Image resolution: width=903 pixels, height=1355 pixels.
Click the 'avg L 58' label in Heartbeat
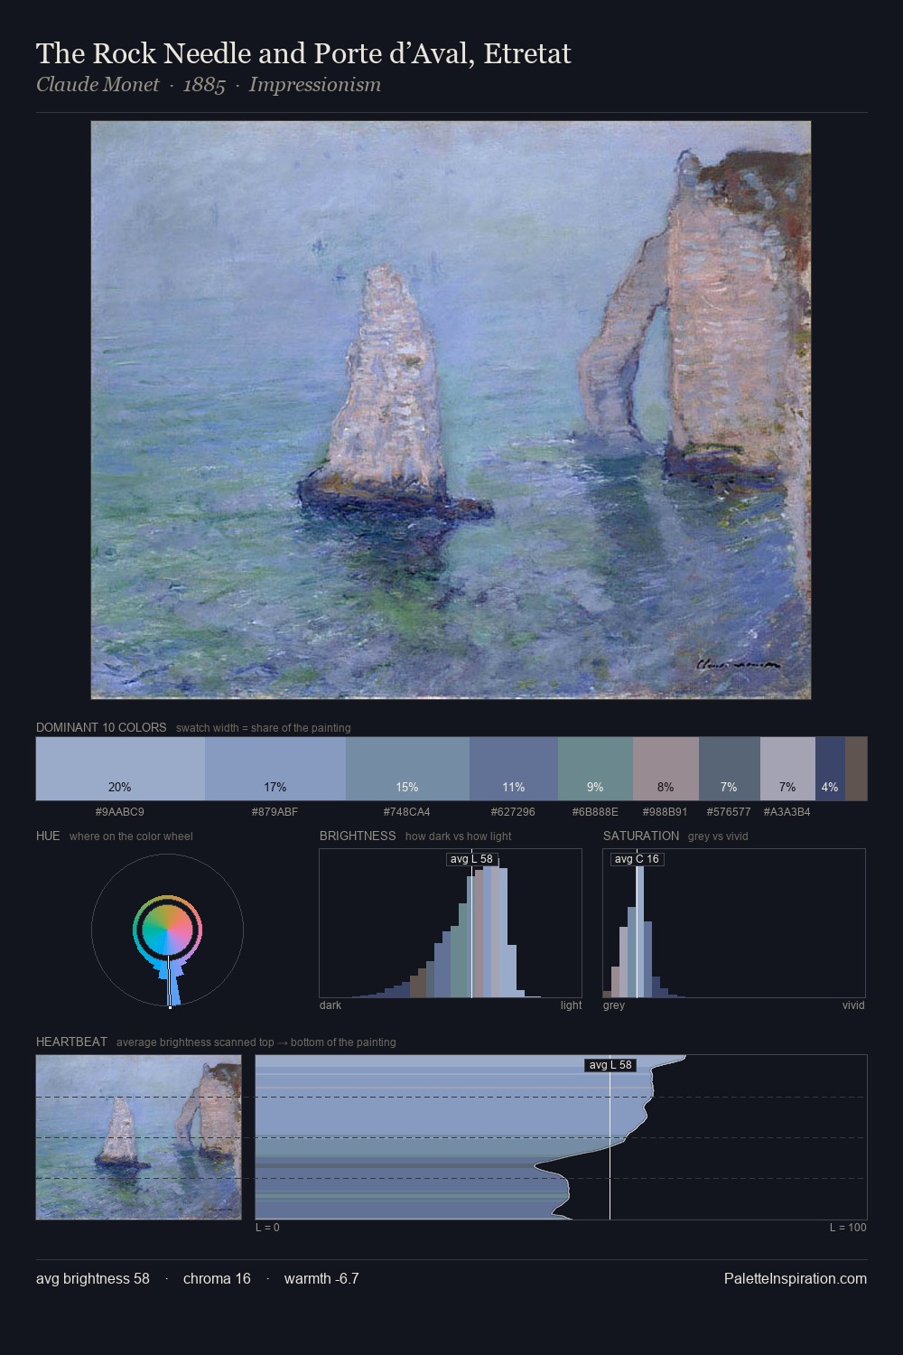coord(610,1065)
